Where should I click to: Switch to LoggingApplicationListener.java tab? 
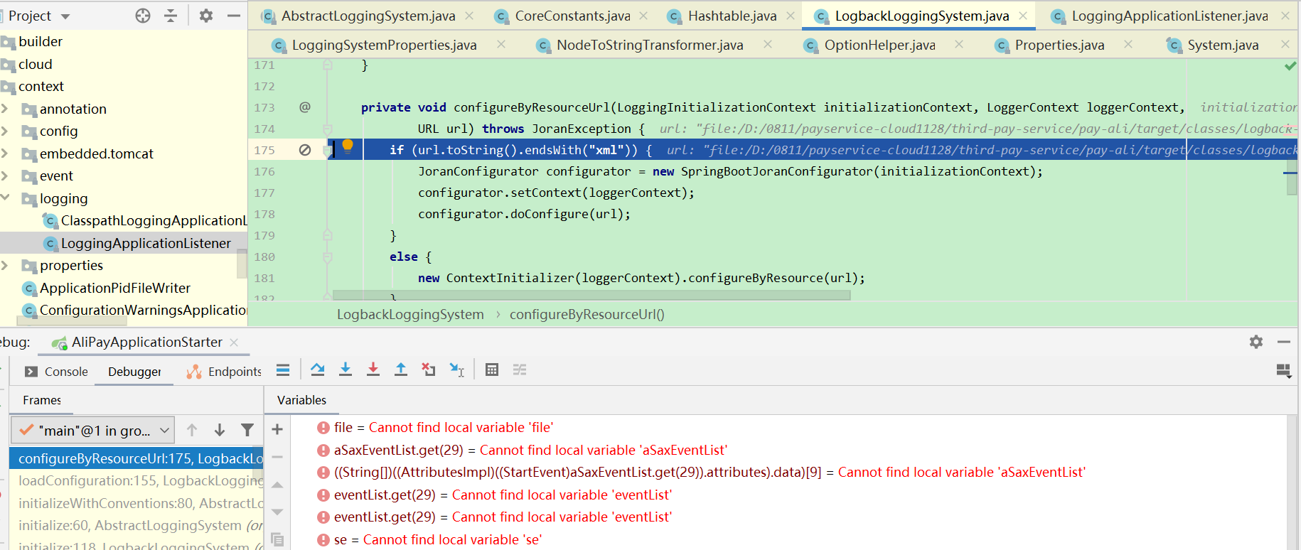pos(1169,16)
